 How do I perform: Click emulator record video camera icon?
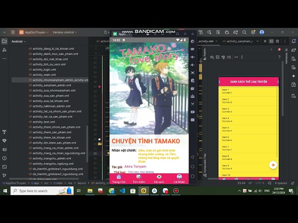(192, 112)
